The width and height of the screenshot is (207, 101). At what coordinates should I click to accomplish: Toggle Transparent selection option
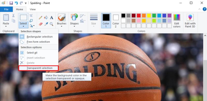(39, 68)
